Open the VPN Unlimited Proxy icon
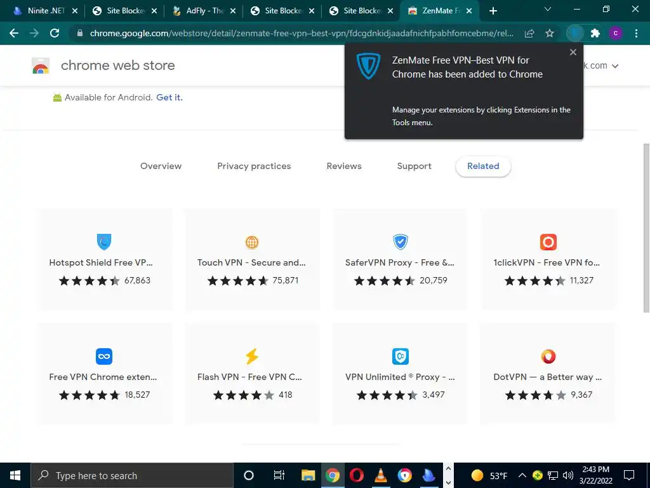 [401, 356]
